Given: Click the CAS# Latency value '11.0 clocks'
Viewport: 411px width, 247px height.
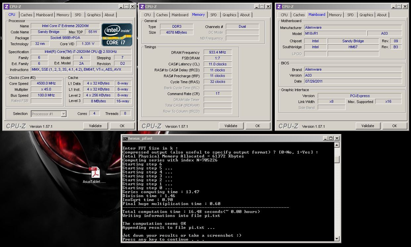Looking at the screenshot, I should coord(218,64).
